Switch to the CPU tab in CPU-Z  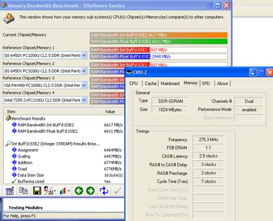134,84
